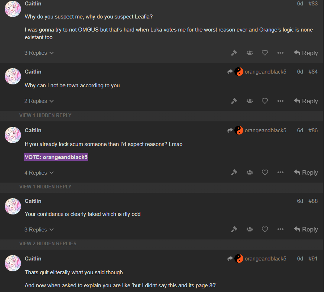Click the group users icon on post #84

(250, 101)
